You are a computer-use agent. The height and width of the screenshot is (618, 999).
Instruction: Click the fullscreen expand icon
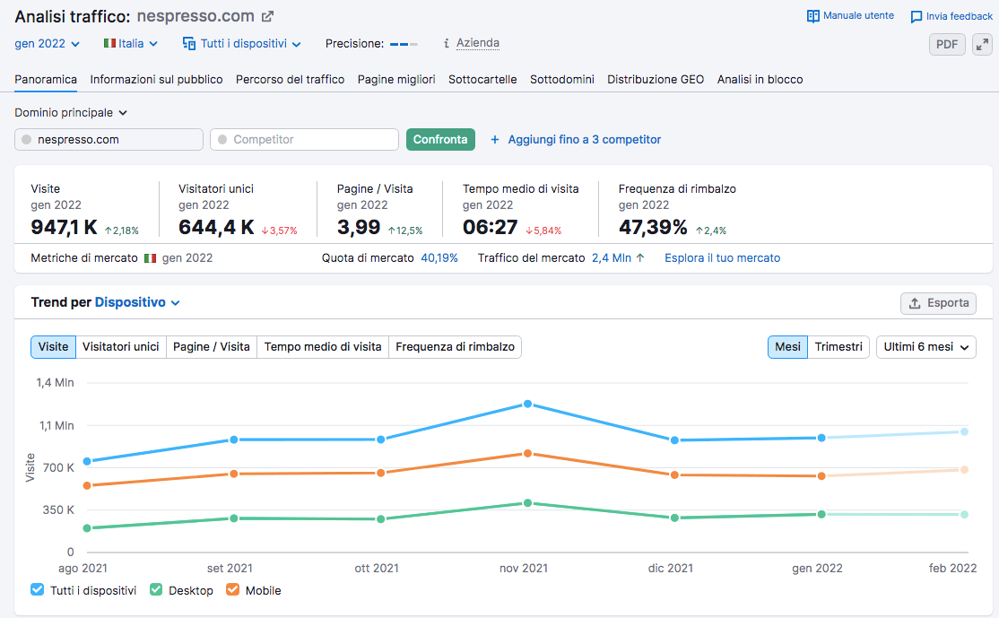[x=982, y=44]
